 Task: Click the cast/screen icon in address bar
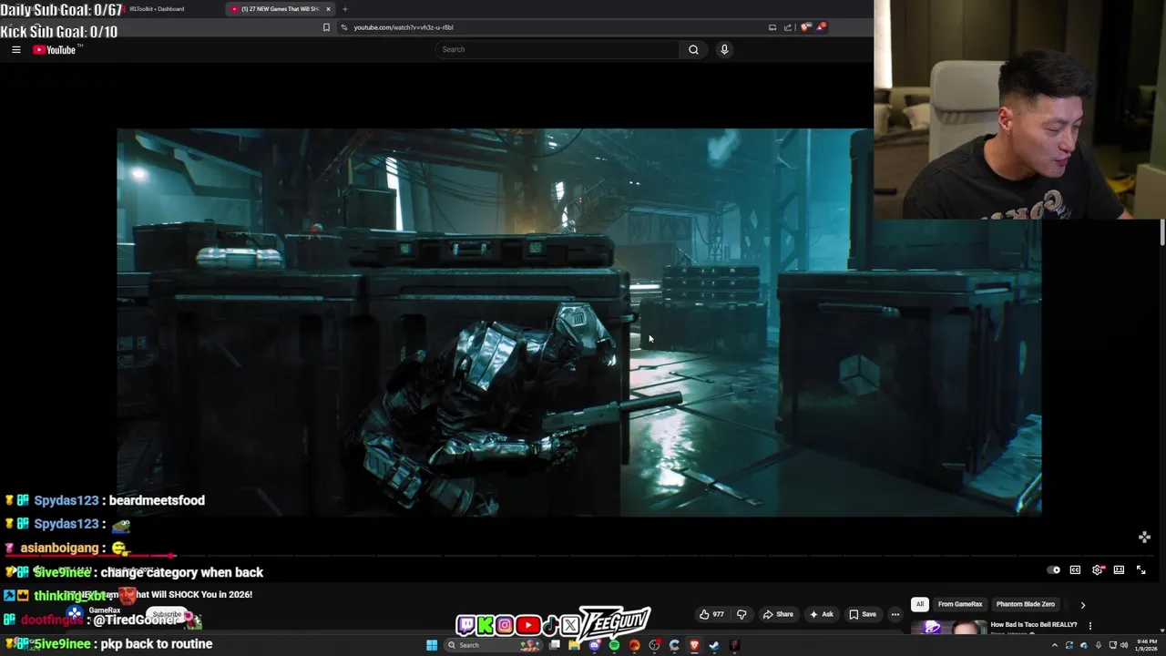pyautogui.click(x=772, y=27)
